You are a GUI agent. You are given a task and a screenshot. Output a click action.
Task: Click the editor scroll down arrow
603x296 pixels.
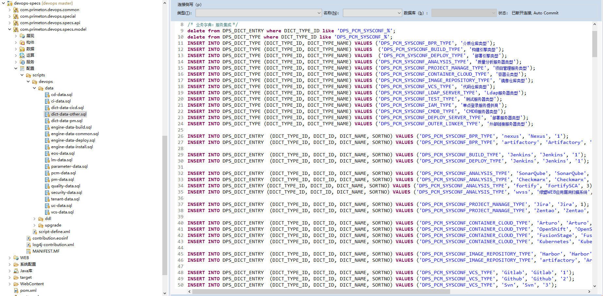(595, 286)
